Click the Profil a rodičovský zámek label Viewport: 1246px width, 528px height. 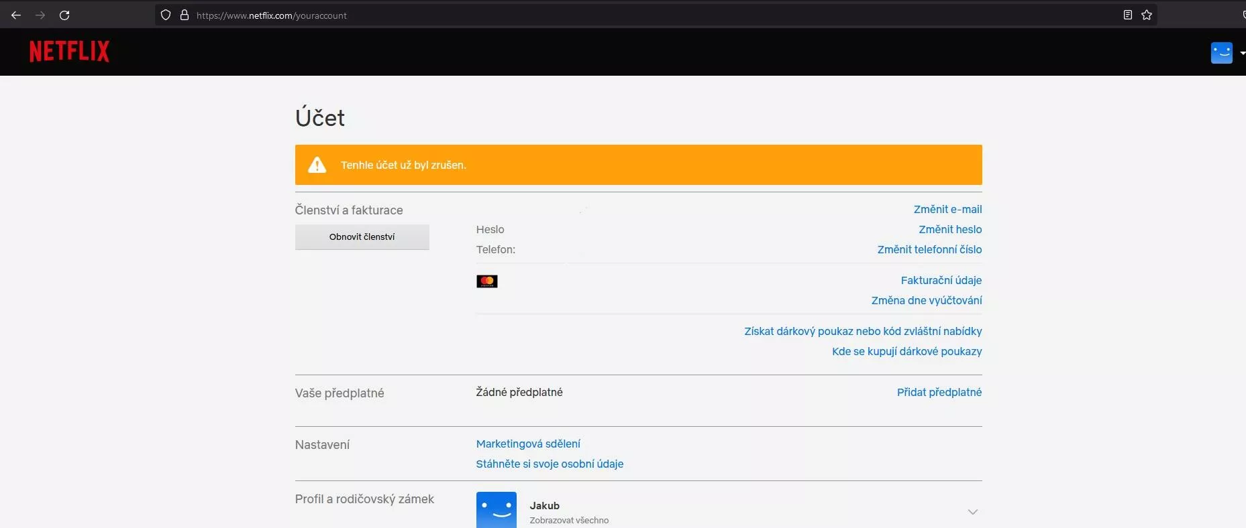364,499
